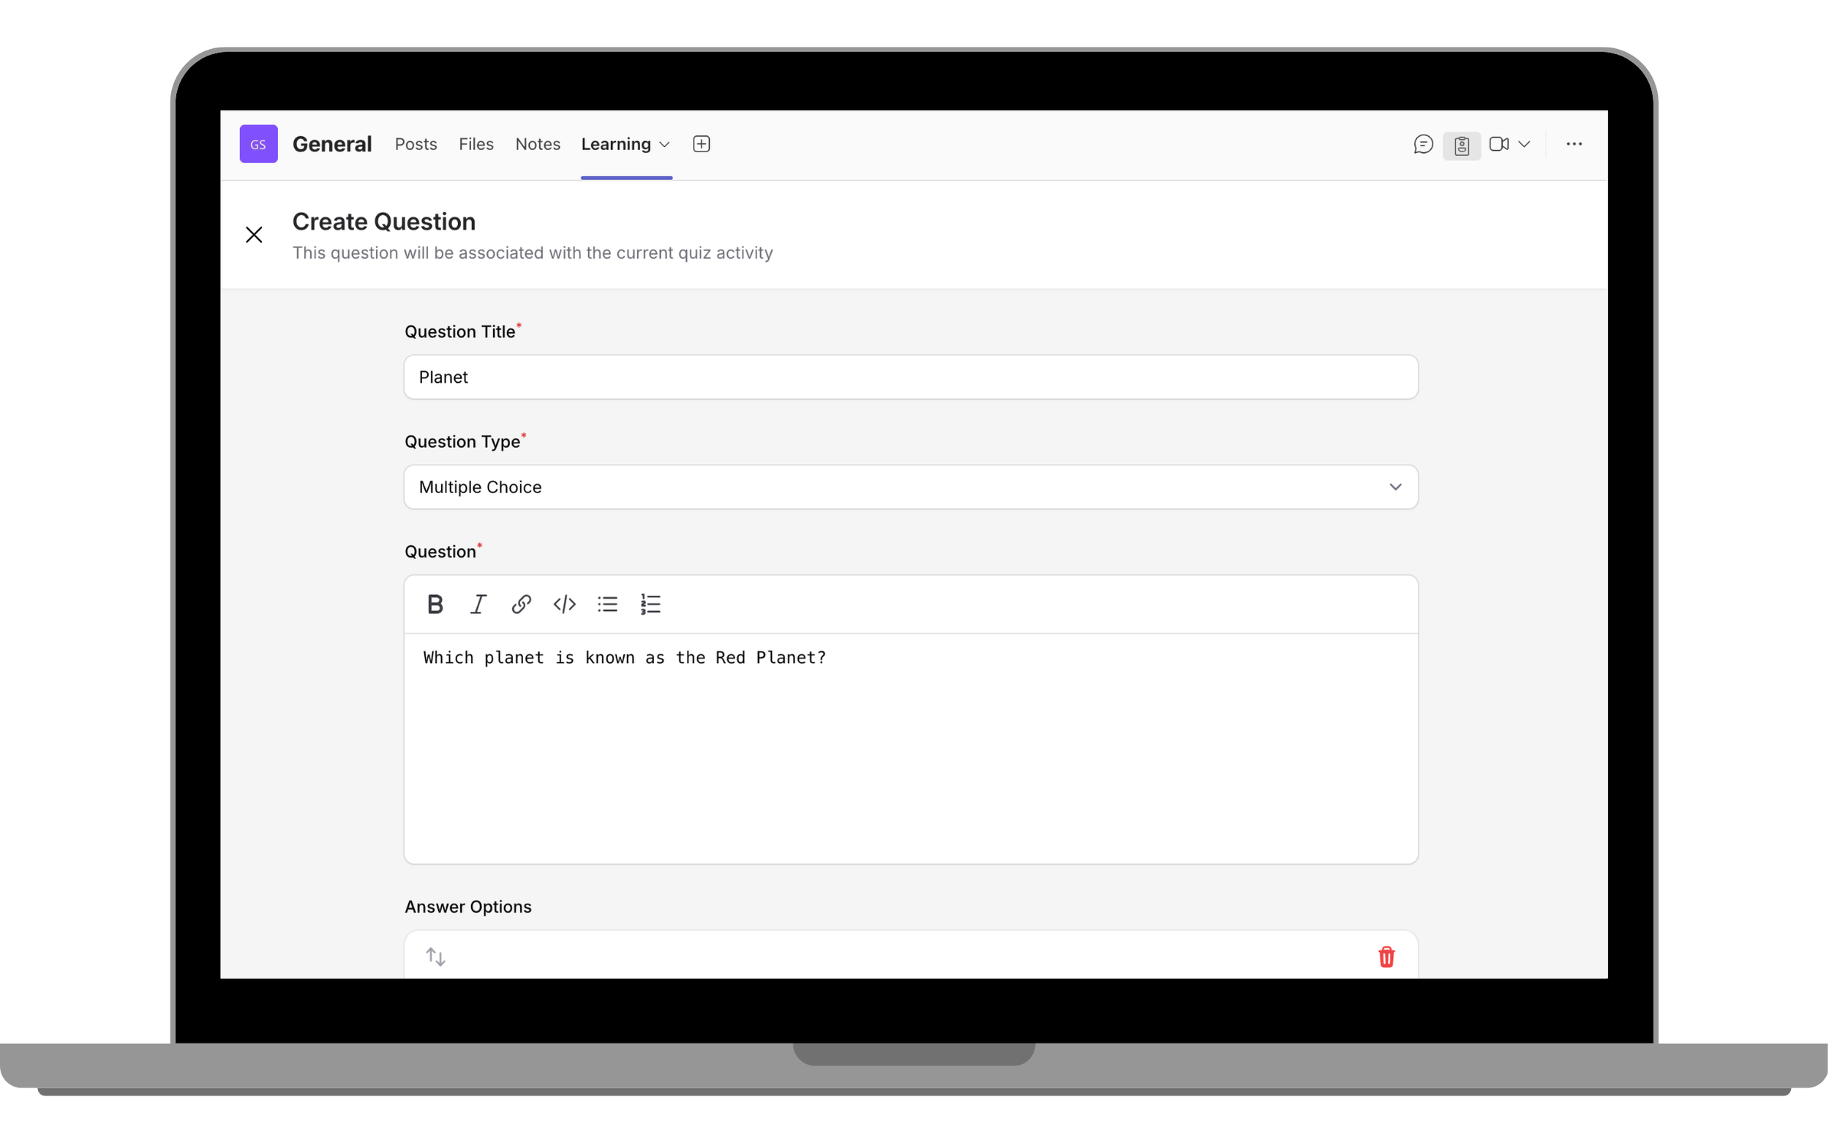Click the clipboard badge icon in header
The height and width of the screenshot is (1143, 1829).
(x=1461, y=145)
